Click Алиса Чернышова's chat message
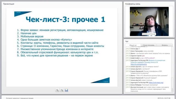Viewport: 176px width, 99px height. coord(139,51)
